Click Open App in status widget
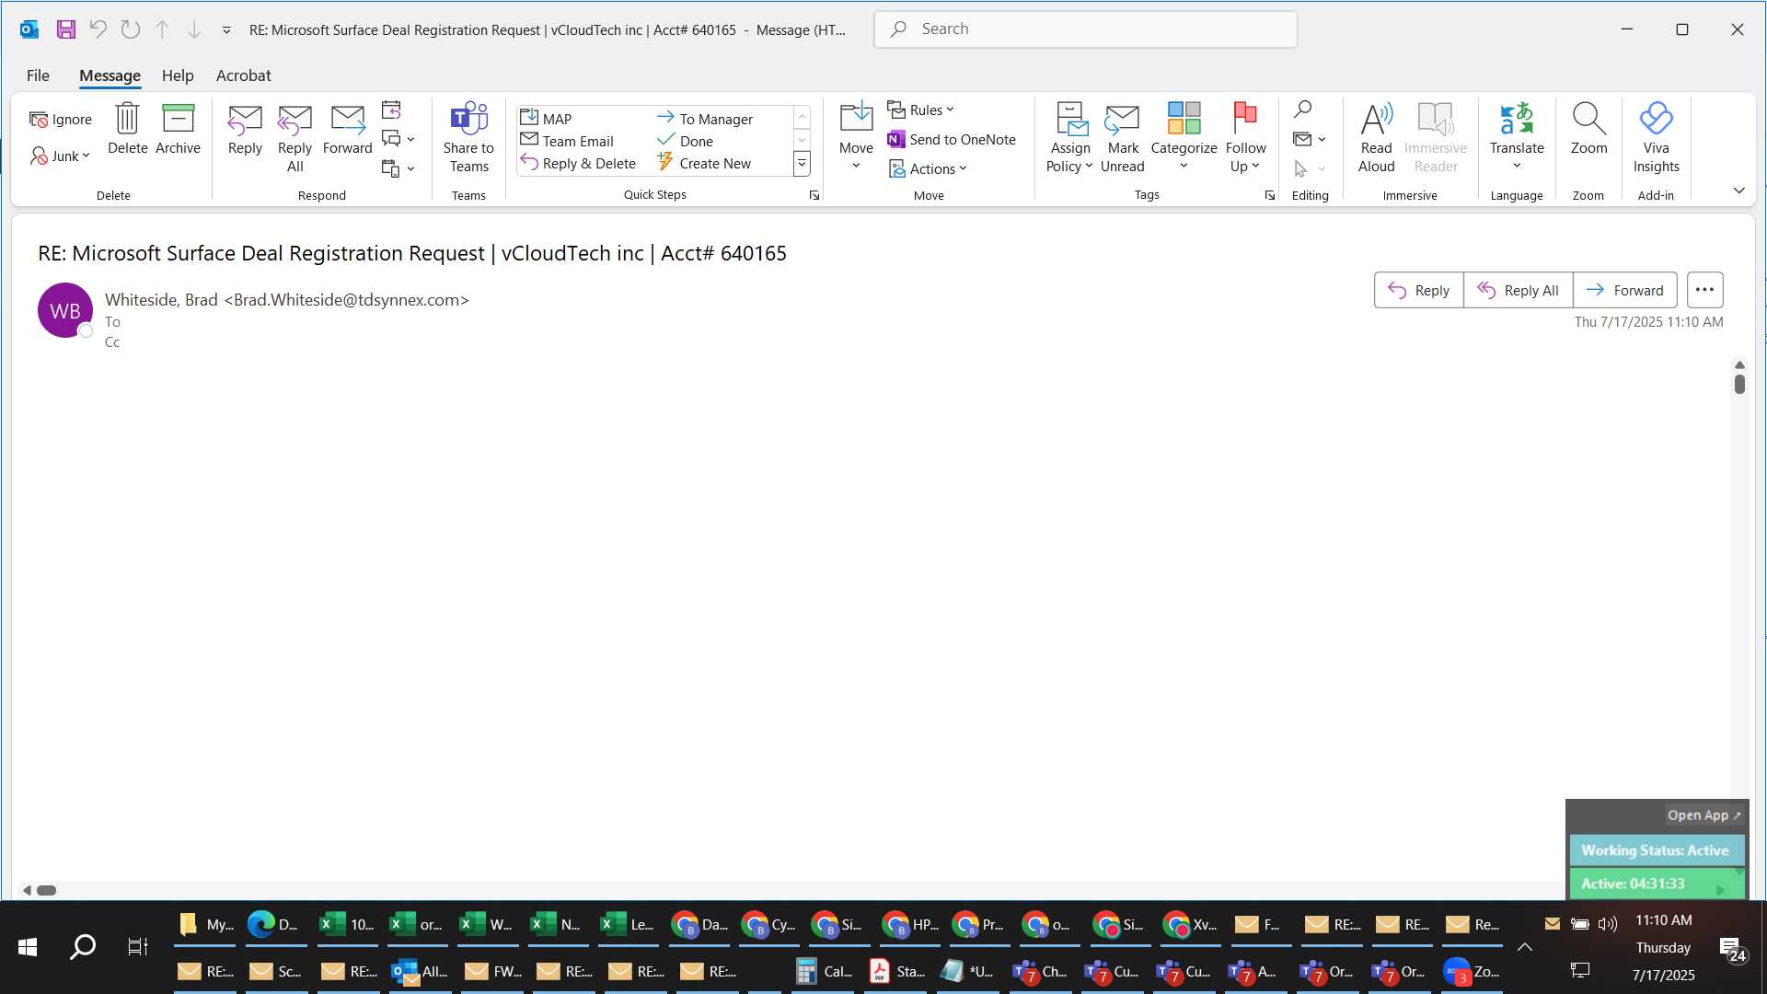 pyautogui.click(x=1703, y=815)
